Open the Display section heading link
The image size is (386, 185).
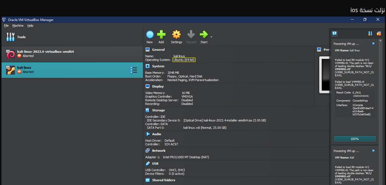(158, 86)
